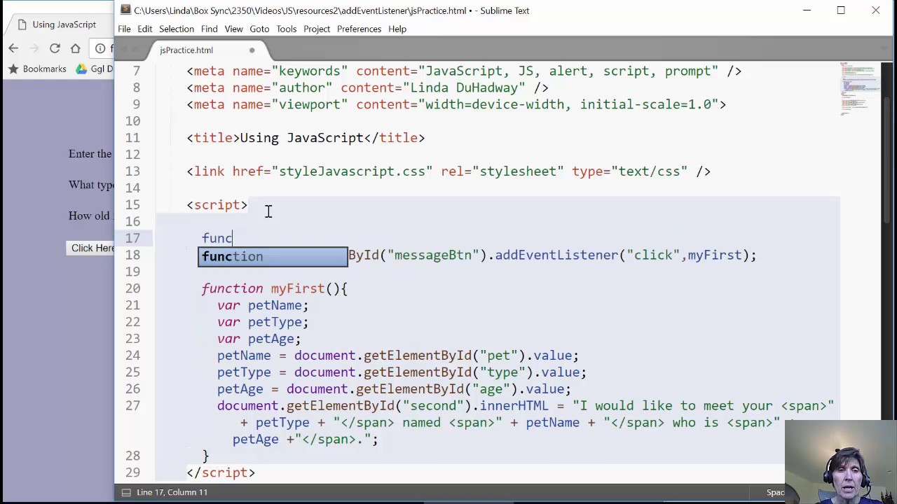897x504 pixels.
Task: Click the "messageBtn" string on line 18
Action: point(433,255)
